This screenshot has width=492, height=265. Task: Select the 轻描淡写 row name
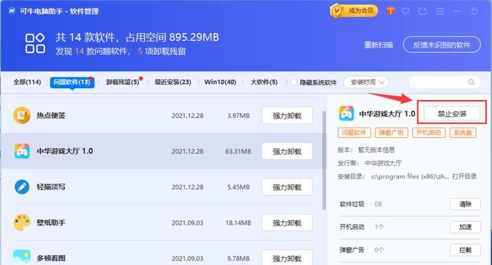tap(51, 187)
